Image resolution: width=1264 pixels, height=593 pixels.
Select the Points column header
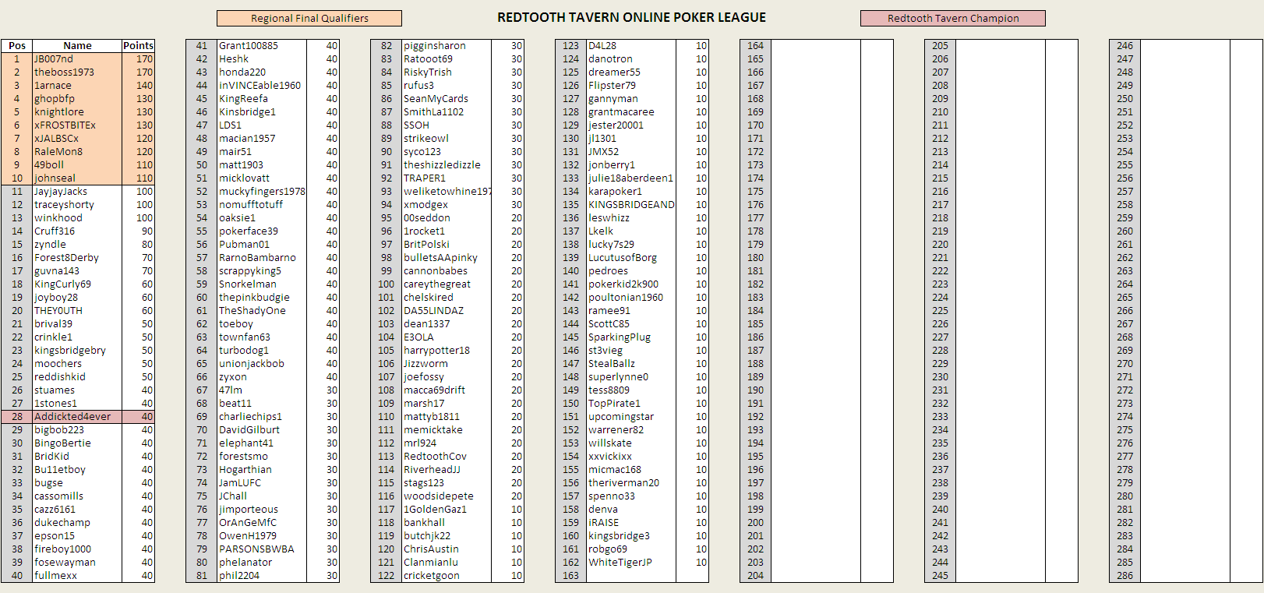pos(138,46)
